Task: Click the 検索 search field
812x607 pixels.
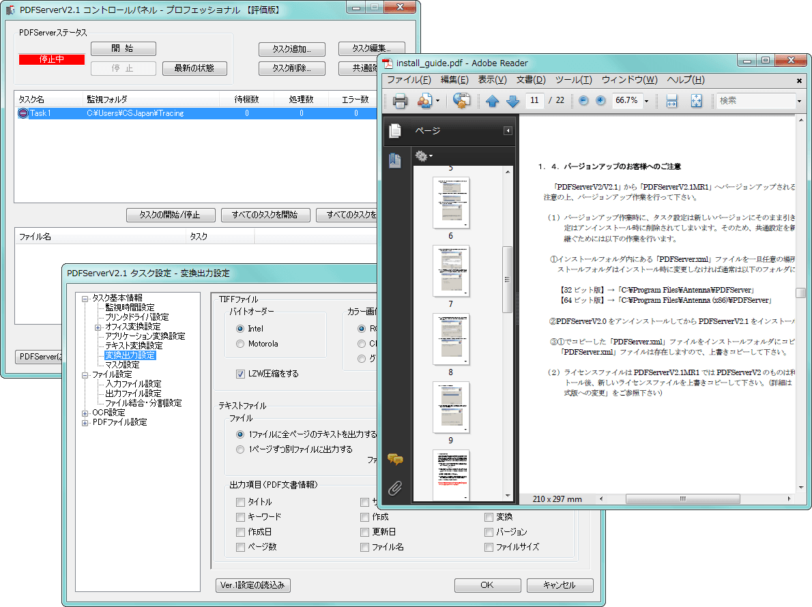Action: (755, 100)
